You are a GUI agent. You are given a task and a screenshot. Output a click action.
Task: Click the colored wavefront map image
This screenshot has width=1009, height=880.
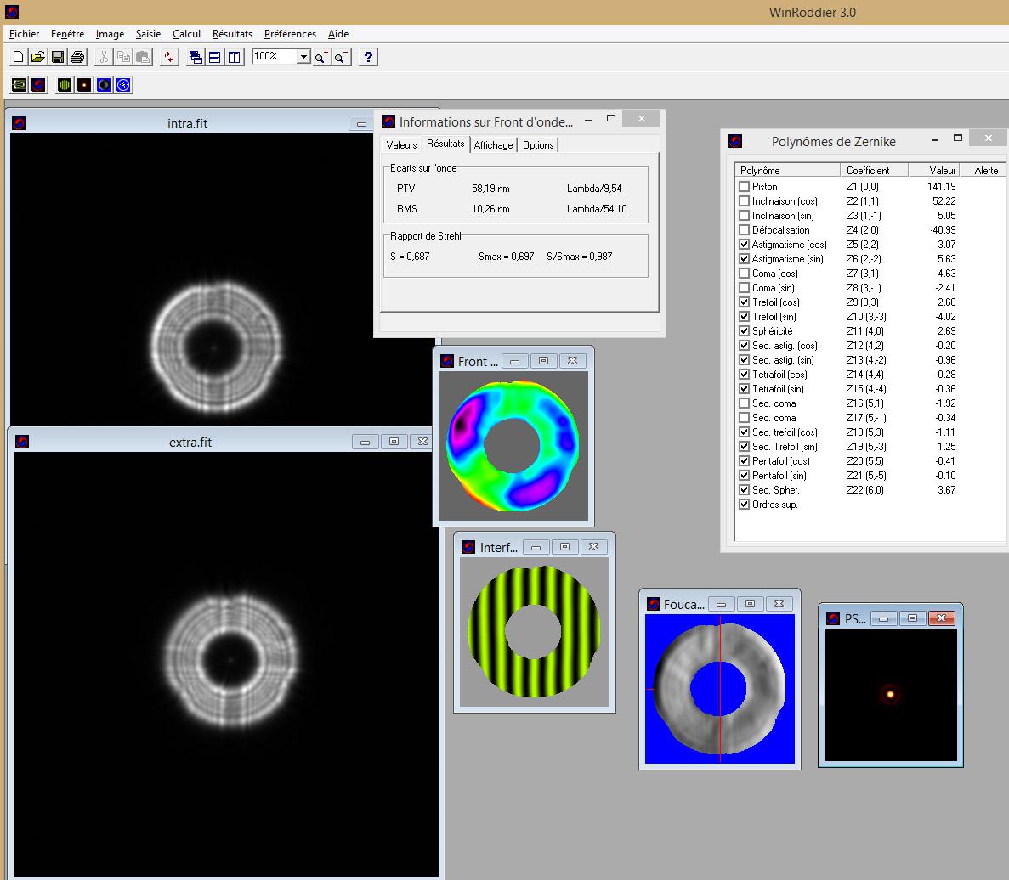tap(513, 444)
